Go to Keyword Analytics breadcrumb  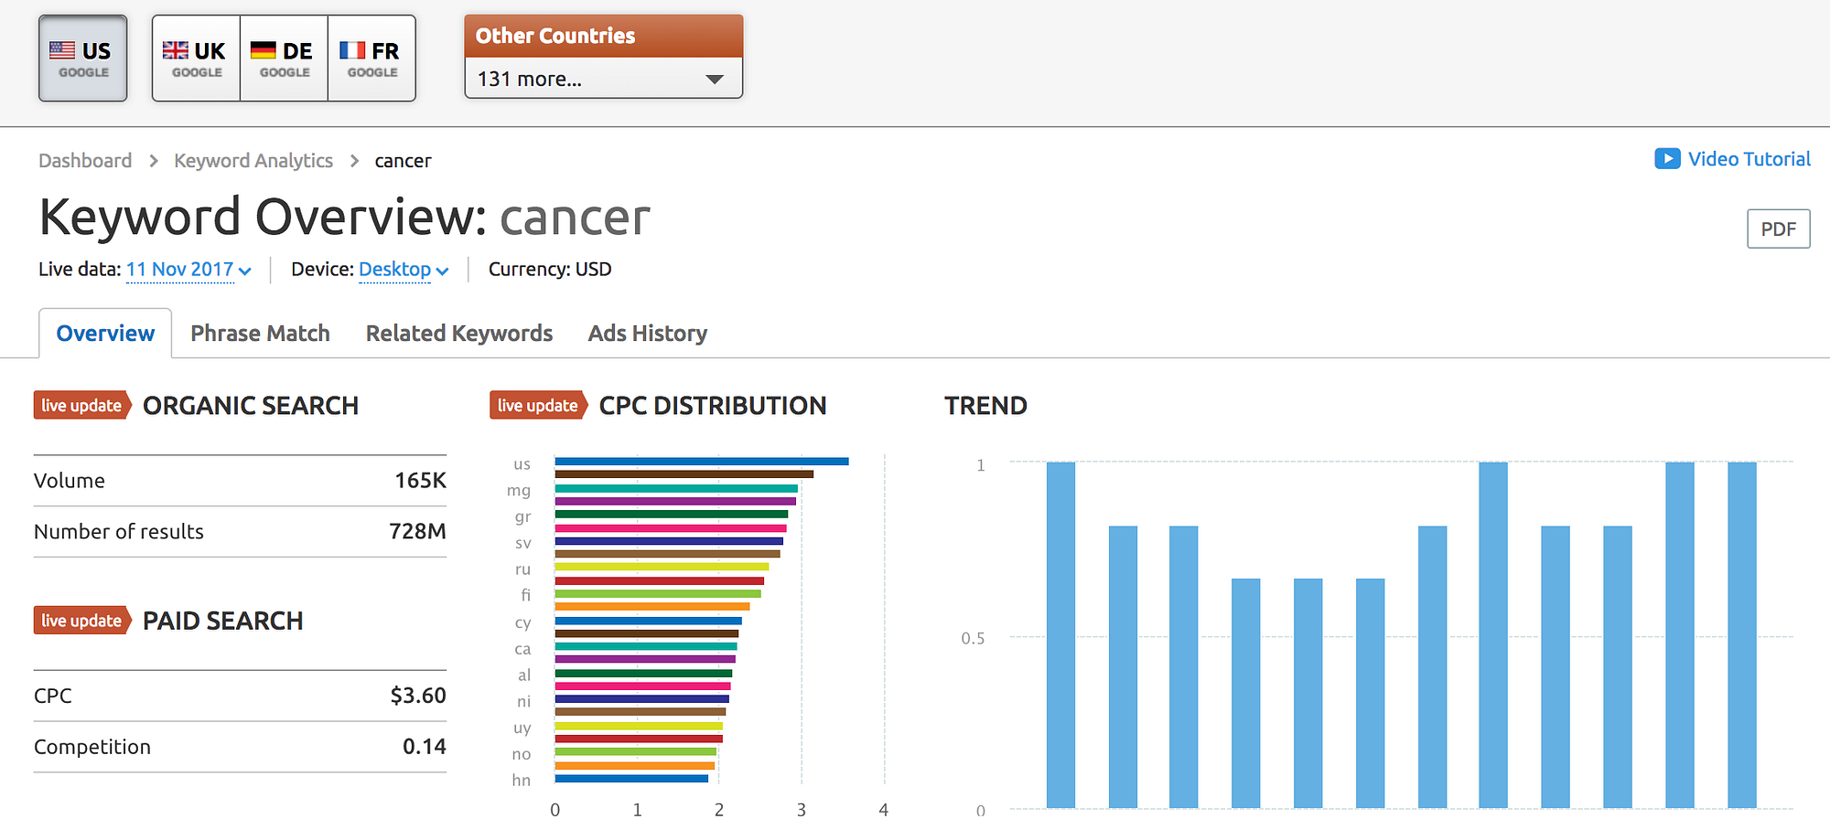tap(253, 161)
